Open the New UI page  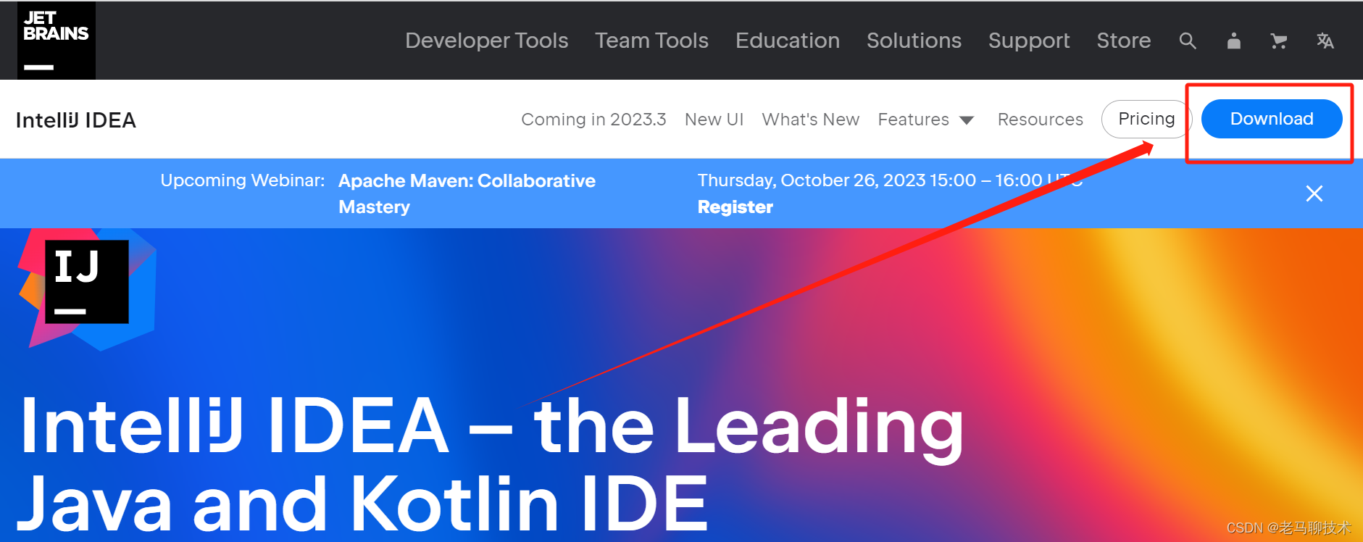[x=714, y=120]
